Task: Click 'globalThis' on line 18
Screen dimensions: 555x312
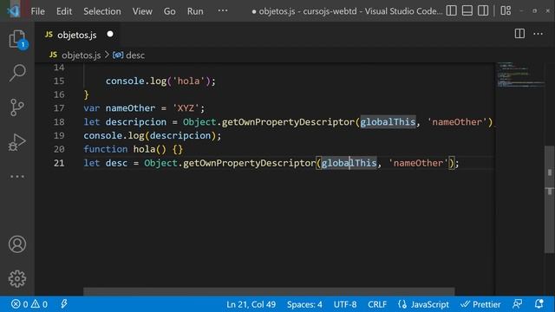Action: point(388,122)
